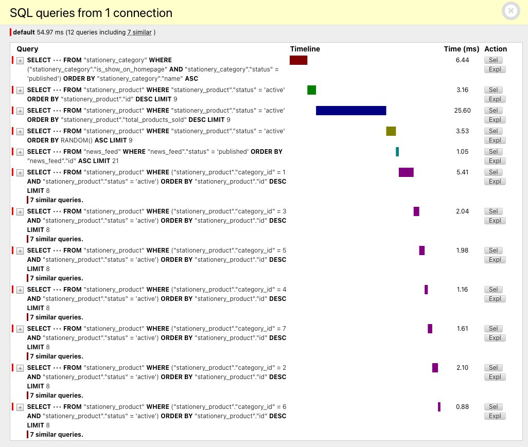
Task: Click the '7 similar' link in header
Action: click(139, 32)
